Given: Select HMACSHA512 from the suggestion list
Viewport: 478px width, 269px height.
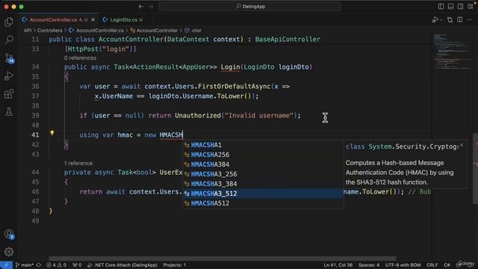Looking at the screenshot, I should click(x=263, y=203).
